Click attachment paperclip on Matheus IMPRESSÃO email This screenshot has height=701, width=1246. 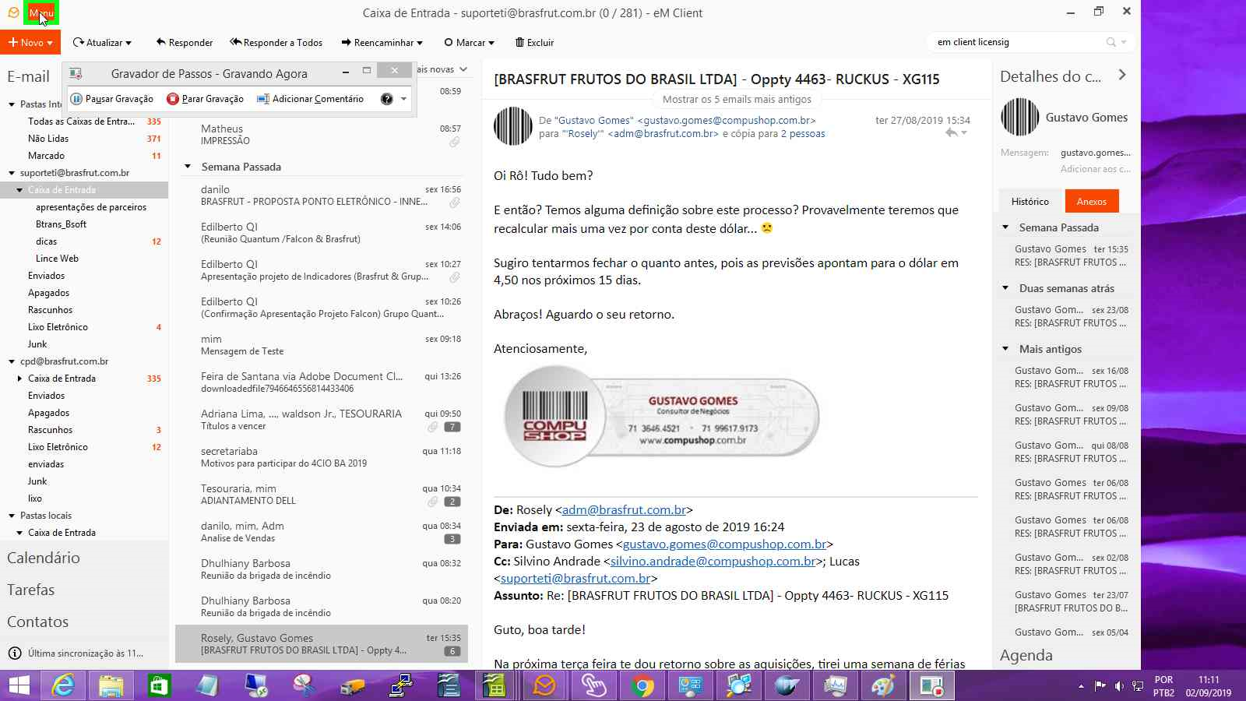pyautogui.click(x=454, y=142)
